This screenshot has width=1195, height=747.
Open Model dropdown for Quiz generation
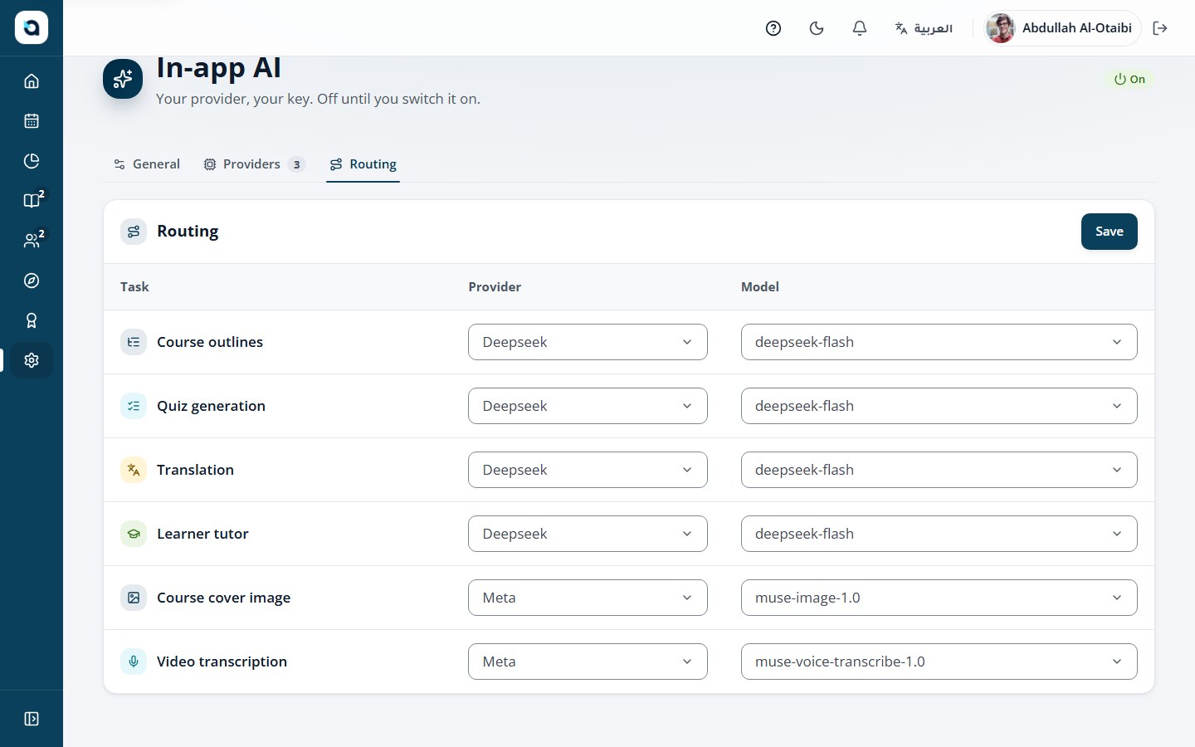coord(939,406)
